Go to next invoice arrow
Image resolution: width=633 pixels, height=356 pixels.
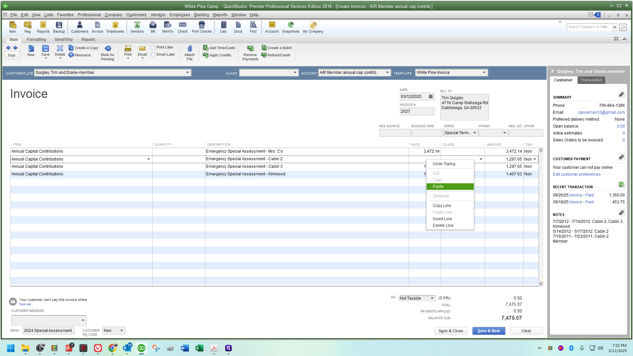[x=15, y=48]
